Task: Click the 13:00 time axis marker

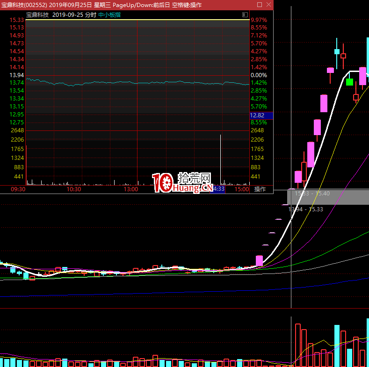Action: pos(130,189)
